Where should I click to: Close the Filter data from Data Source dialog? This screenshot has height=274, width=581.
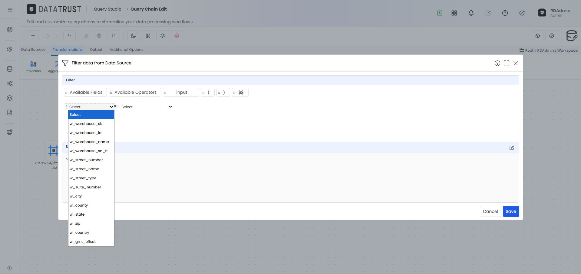[x=516, y=63]
